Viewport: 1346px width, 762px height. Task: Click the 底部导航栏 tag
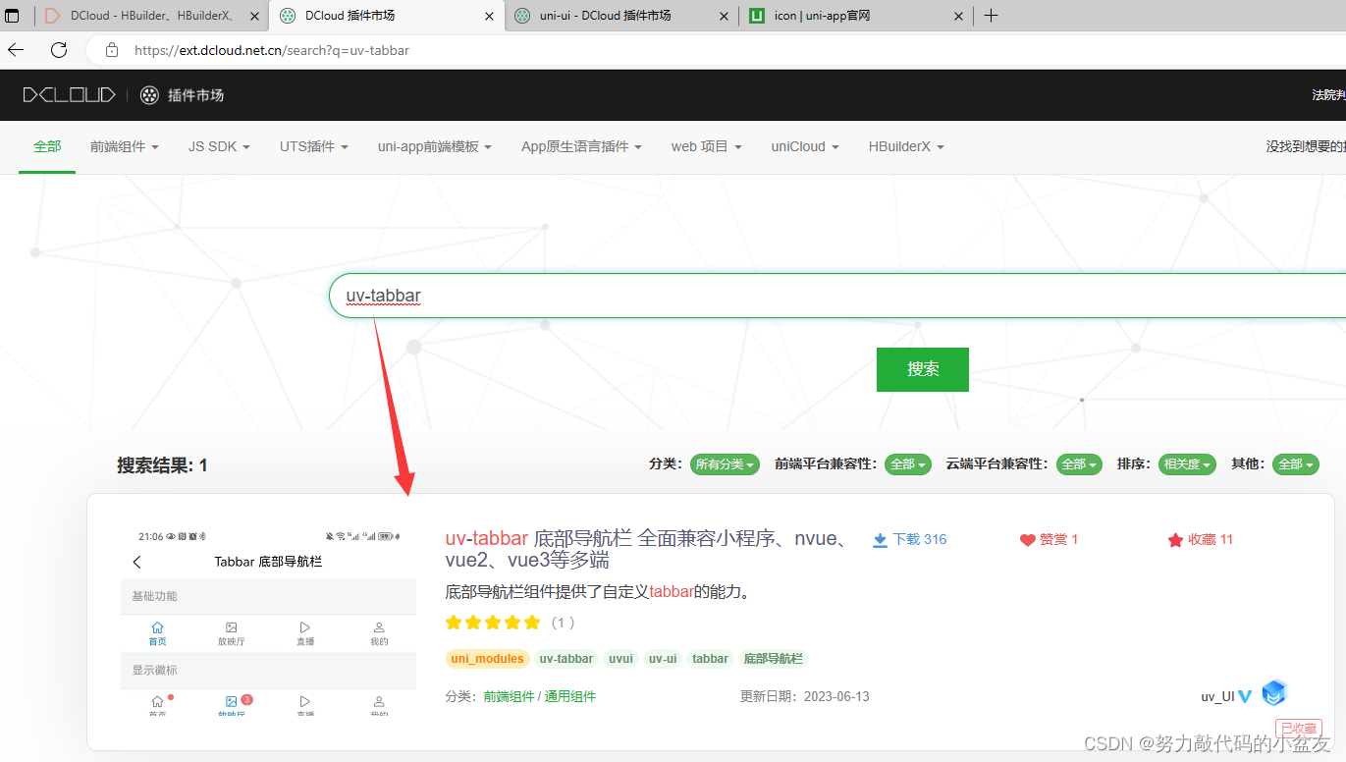click(774, 659)
